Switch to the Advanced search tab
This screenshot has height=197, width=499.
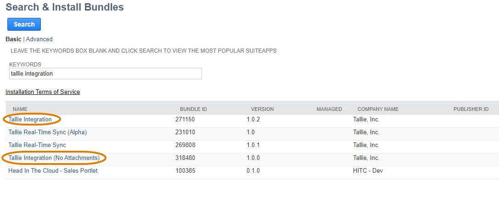[39, 39]
